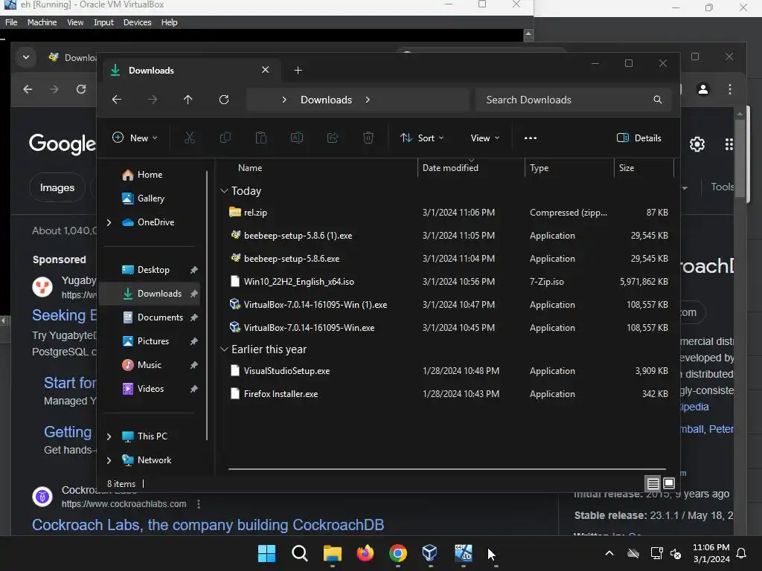Open VirtualBox File menu
This screenshot has height=571, width=762.
pos(11,22)
